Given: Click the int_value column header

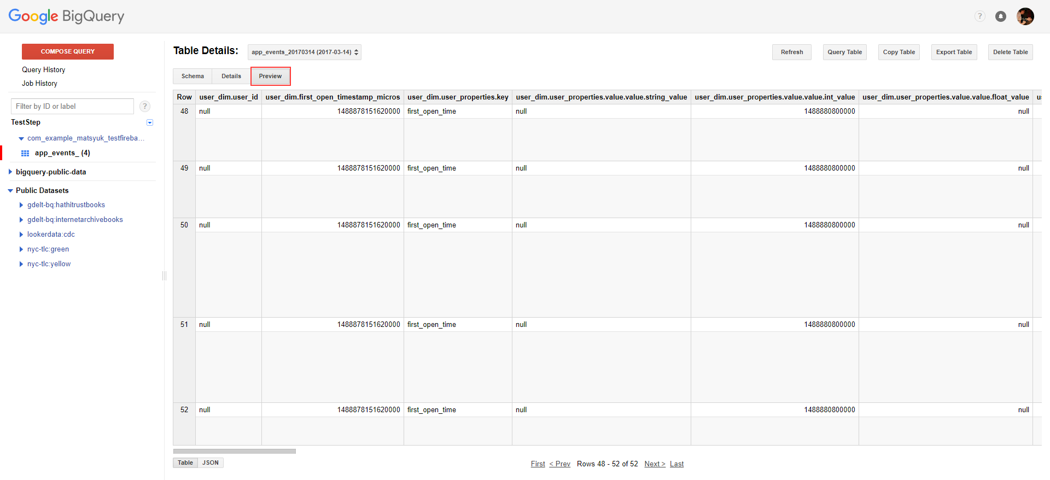Looking at the screenshot, I should tap(775, 97).
